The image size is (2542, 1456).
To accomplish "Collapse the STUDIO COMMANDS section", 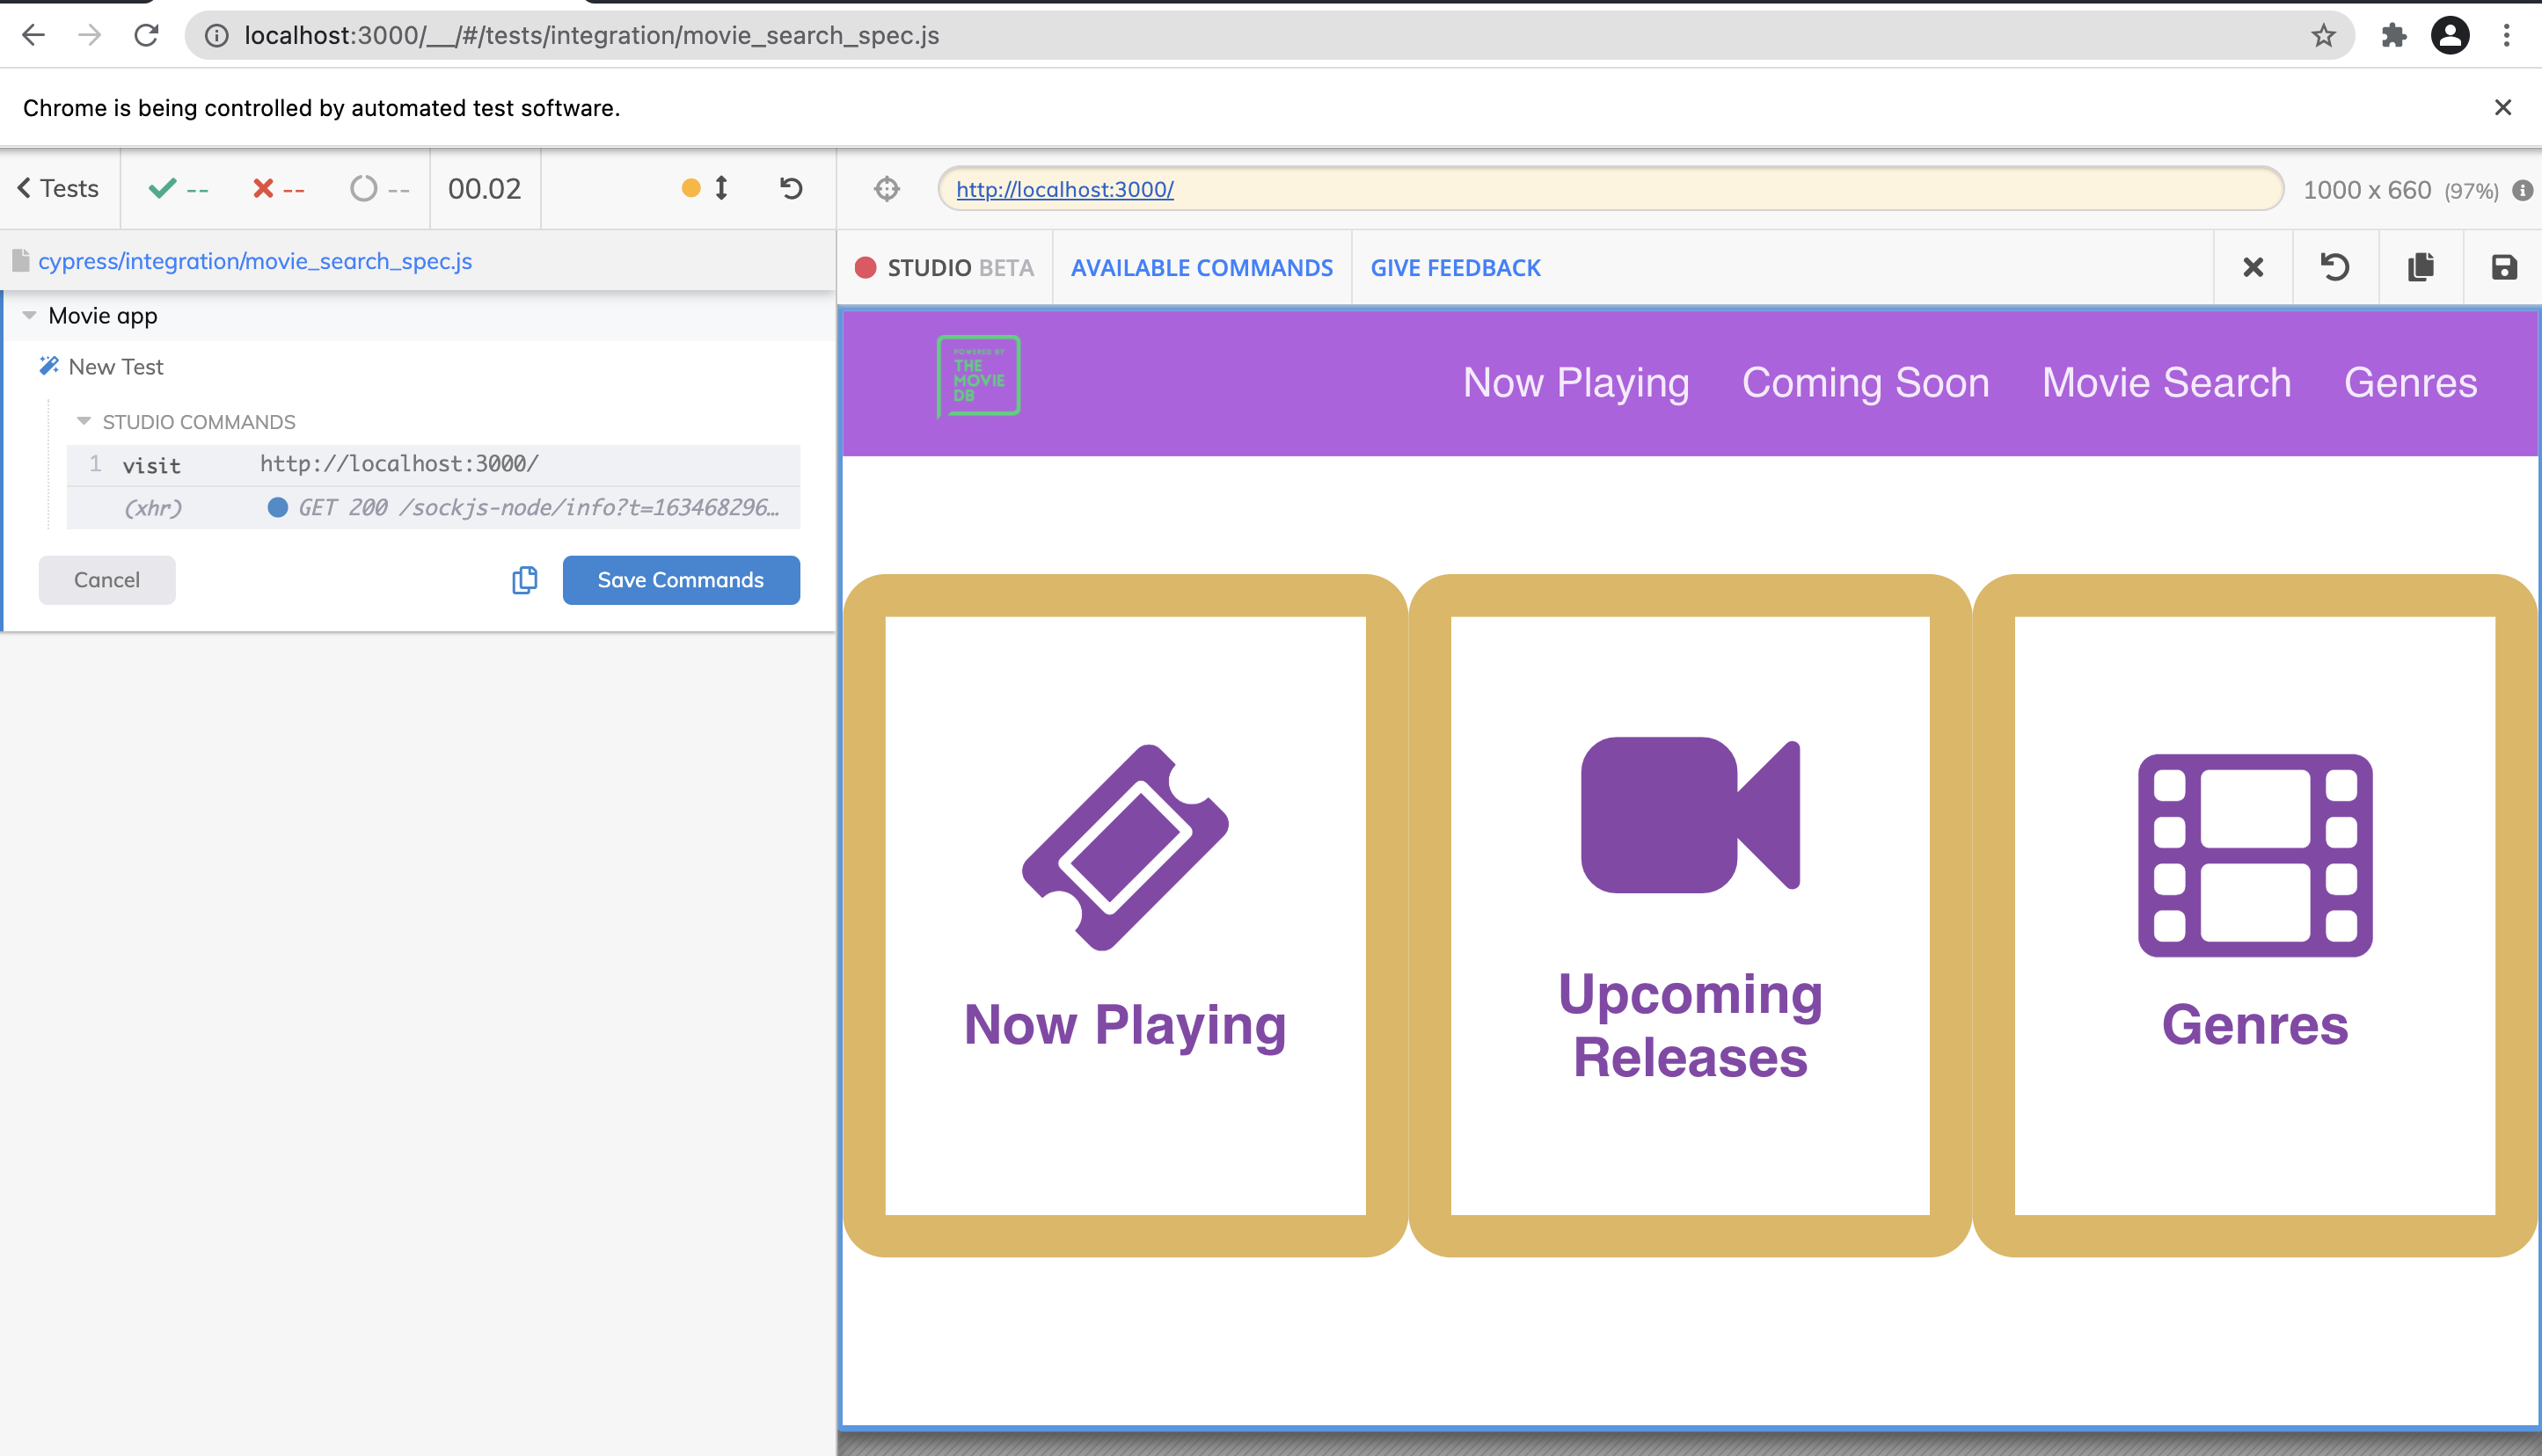I will click(x=84, y=421).
